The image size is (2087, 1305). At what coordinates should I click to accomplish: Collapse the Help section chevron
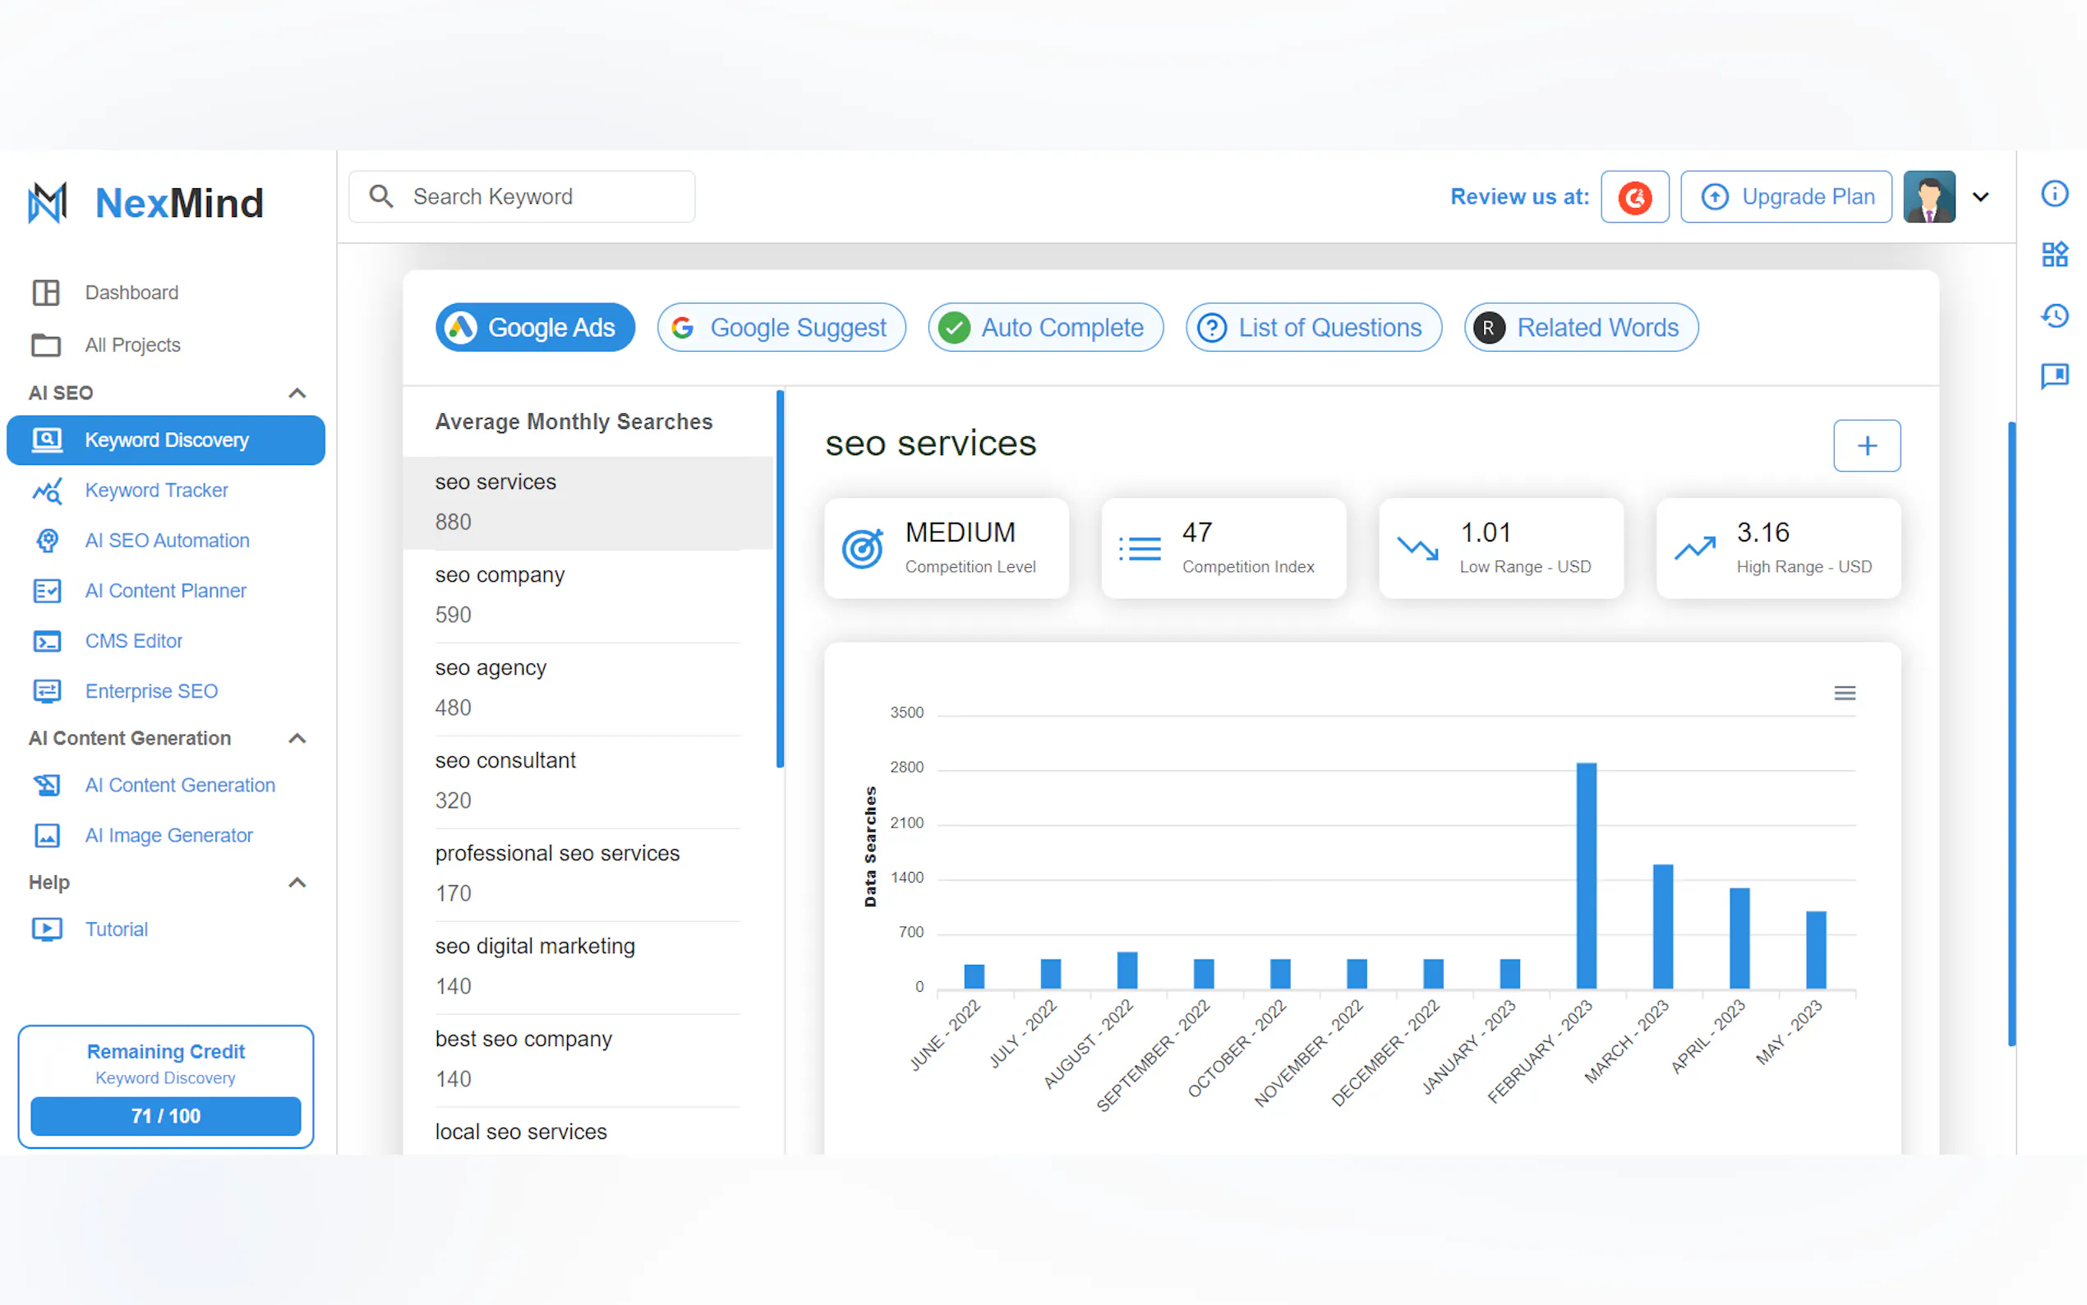pos(297,882)
